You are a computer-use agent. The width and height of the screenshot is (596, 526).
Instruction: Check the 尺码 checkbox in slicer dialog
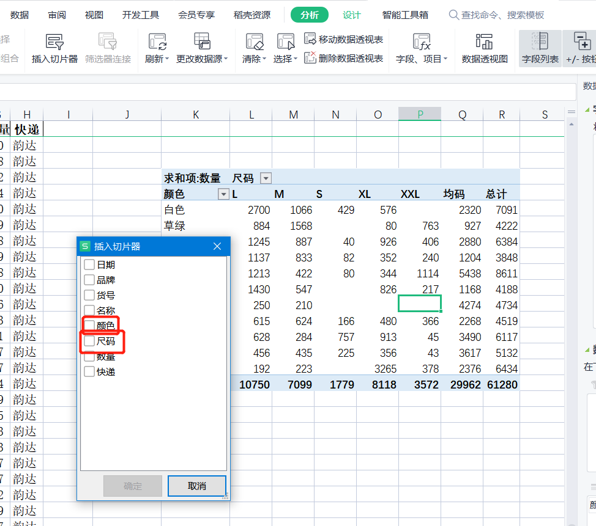point(89,341)
